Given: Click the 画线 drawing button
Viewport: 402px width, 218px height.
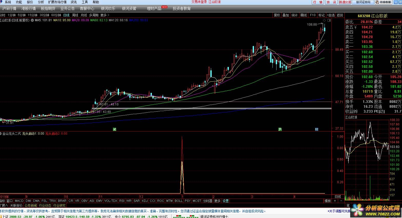Looking at the screenshot, I should 303,15.
